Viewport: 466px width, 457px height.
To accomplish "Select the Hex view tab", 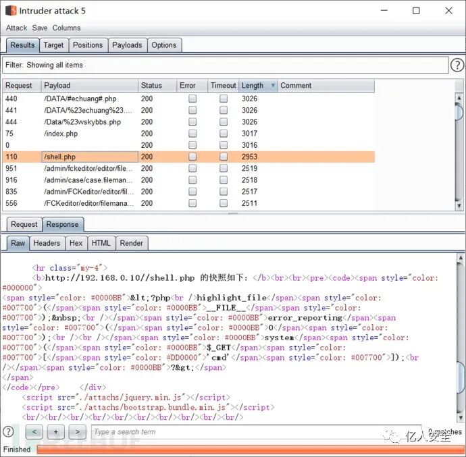I will click(76, 243).
